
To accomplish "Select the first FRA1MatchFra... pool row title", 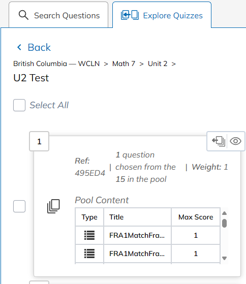I will [x=137, y=235].
